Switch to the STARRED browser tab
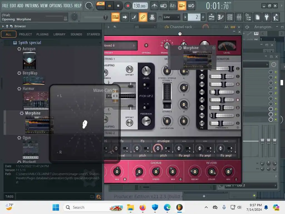This screenshot has width=285, height=214. (93, 34)
